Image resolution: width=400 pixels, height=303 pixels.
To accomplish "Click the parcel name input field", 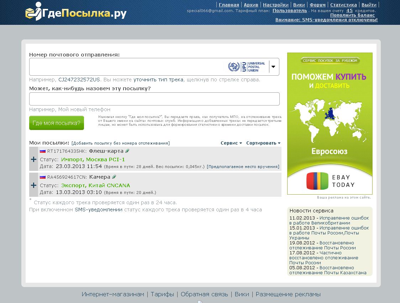I will 154,99.
